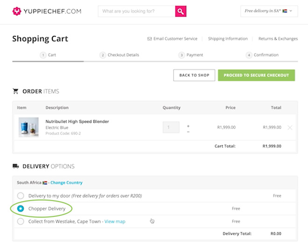Click the Electric Blue colour text
Viewport: 308px width, 242px height.
click(57, 128)
